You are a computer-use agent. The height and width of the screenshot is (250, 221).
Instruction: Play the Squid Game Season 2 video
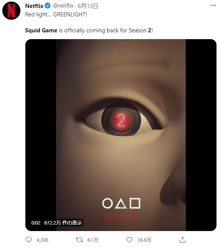[121, 135]
